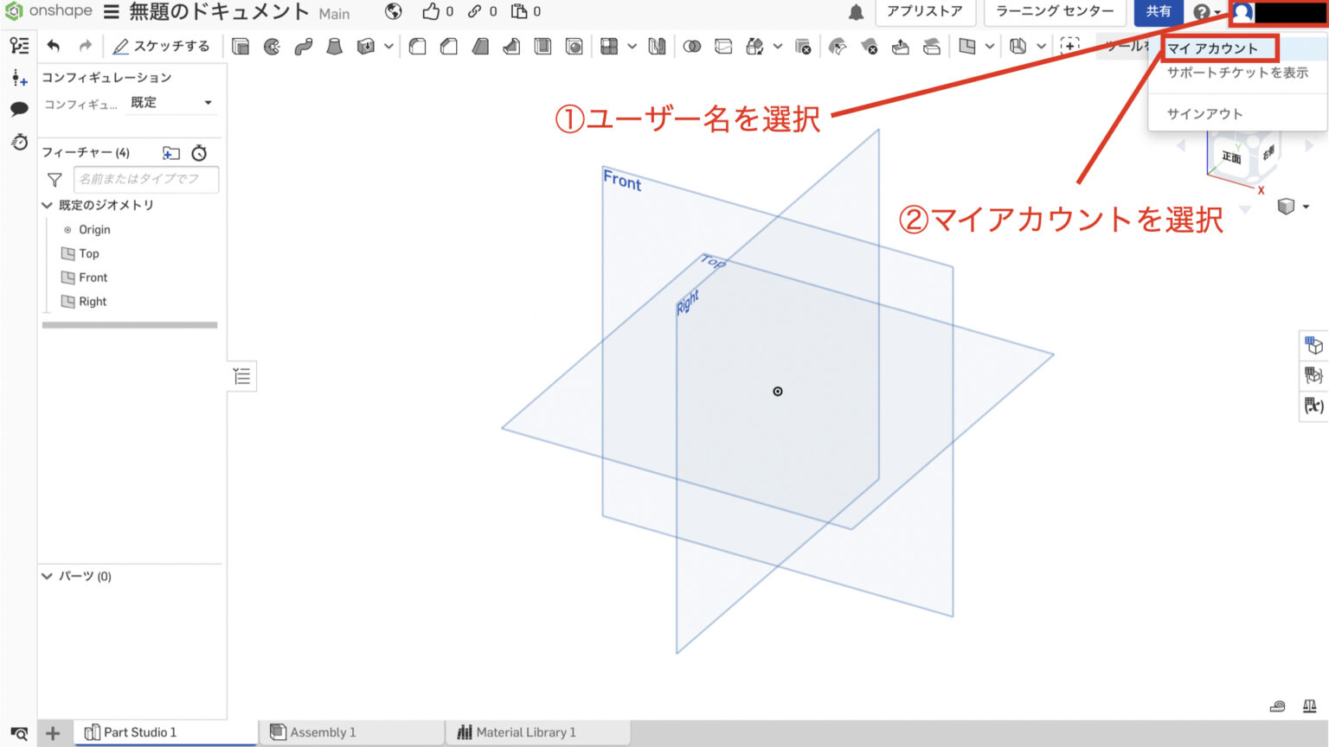Choose サインアウト from the user menu
Viewport: 1329px width, 747px height.
(1204, 114)
